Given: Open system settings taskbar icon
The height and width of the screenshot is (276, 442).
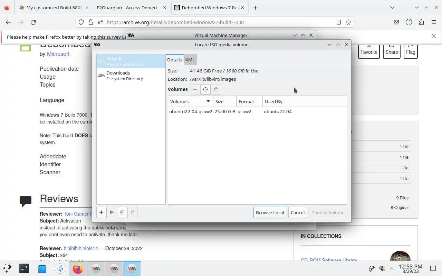Looking at the screenshot, I should click(24, 268).
